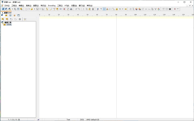This screenshot has width=194, height=121.
Task: Click the macro record red button icon
Action: pos(175,9)
